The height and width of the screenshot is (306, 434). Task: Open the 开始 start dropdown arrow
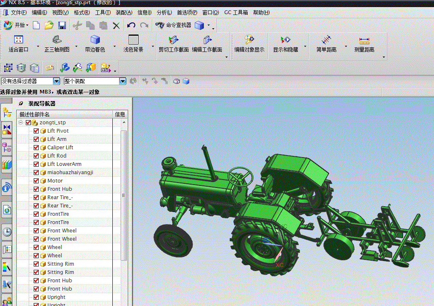coord(27,25)
